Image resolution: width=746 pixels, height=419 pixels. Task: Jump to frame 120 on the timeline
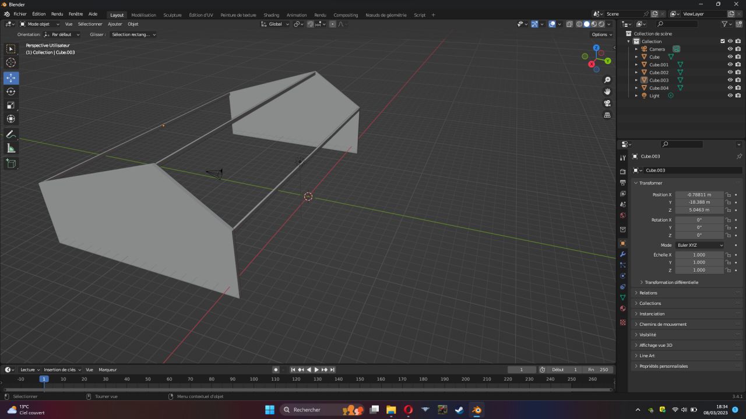296,379
